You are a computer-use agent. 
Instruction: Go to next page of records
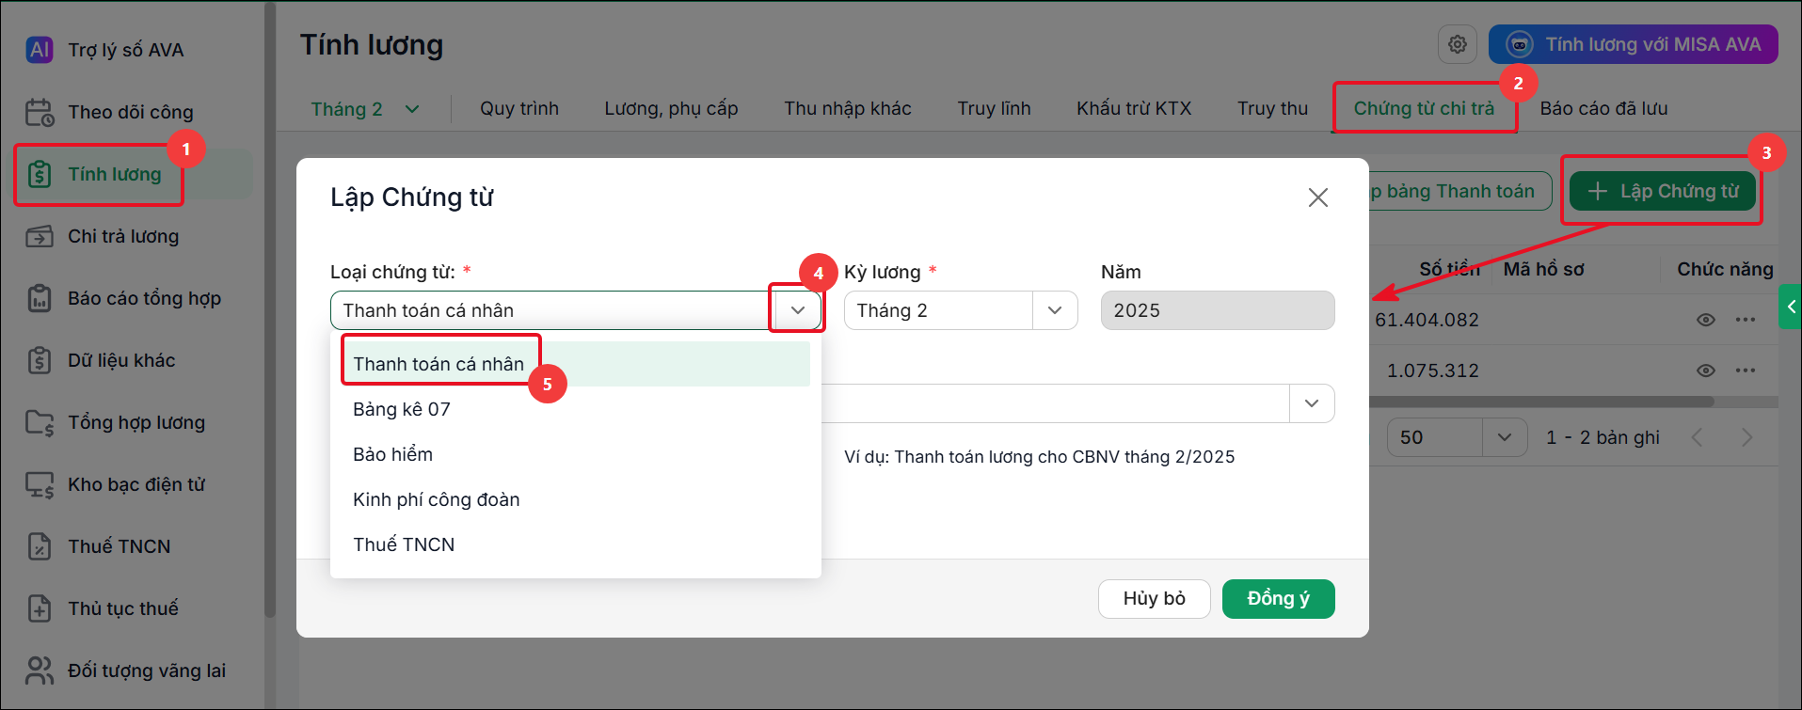(x=1746, y=437)
